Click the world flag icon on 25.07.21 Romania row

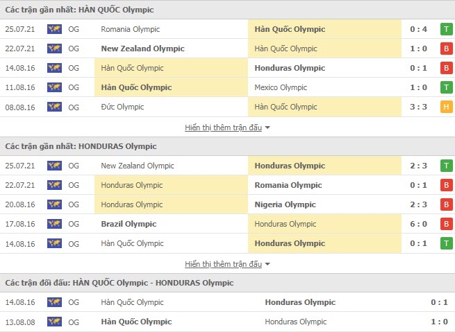coord(55,29)
